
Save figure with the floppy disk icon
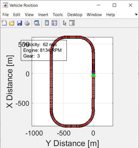click(19, 23)
